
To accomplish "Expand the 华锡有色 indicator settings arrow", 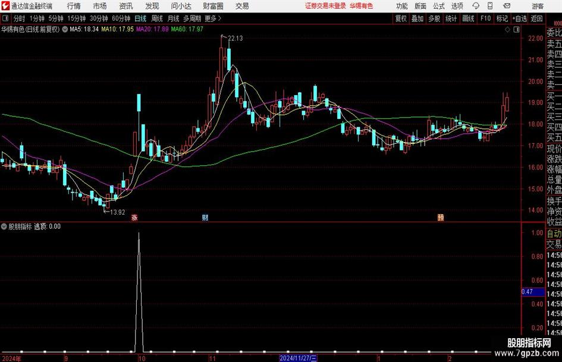I will (65, 29).
